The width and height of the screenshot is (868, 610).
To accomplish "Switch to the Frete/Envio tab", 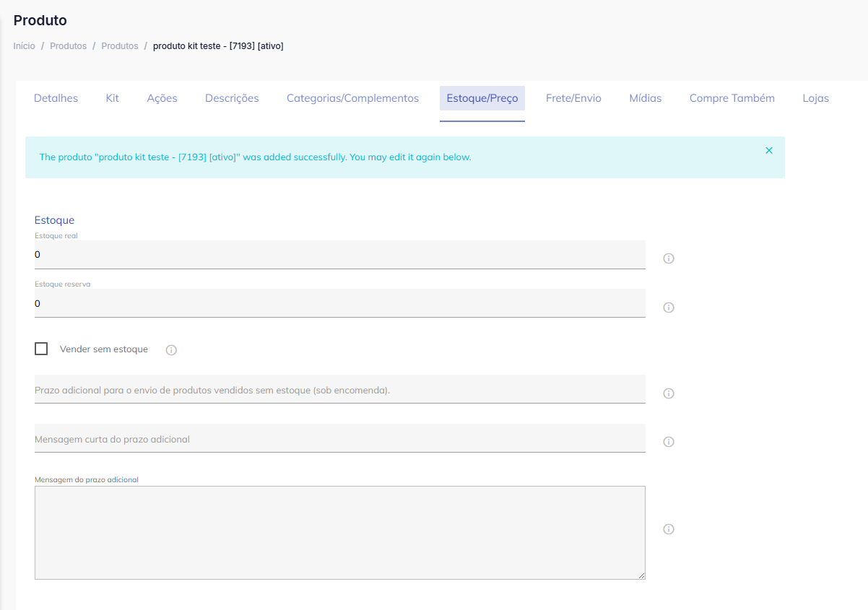I will (x=573, y=98).
